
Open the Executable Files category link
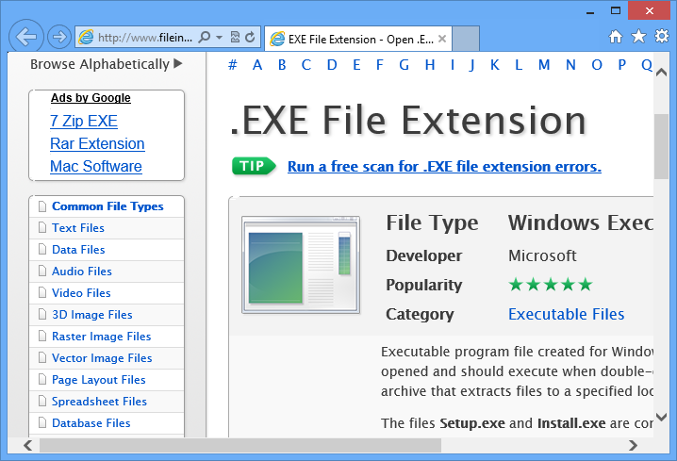click(566, 314)
